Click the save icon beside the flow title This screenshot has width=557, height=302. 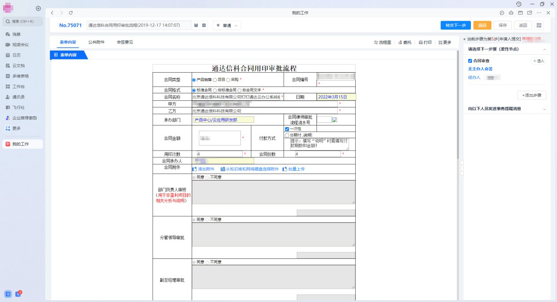tap(197, 25)
